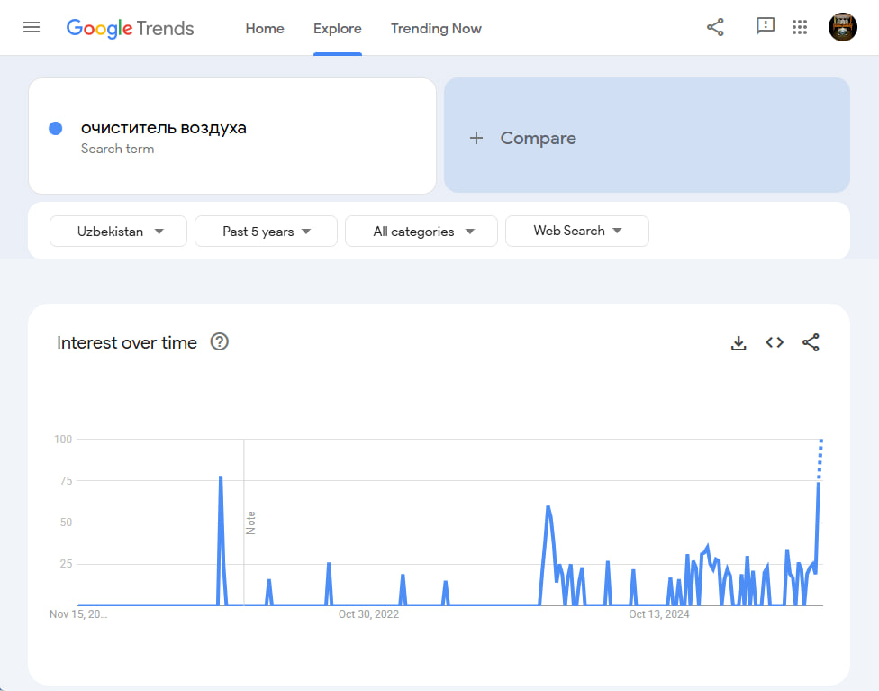
Task: Click the blue search term color dot
Action: pyautogui.click(x=55, y=129)
